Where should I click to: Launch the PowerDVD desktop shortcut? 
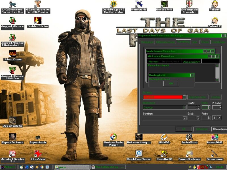(x=215, y=139)
